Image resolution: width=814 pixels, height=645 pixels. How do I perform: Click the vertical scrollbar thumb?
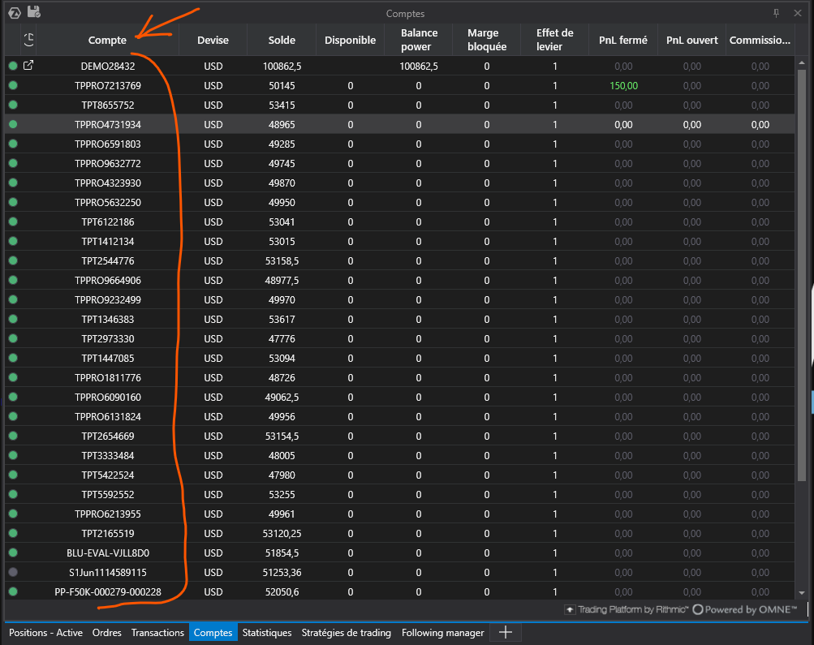(802, 275)
